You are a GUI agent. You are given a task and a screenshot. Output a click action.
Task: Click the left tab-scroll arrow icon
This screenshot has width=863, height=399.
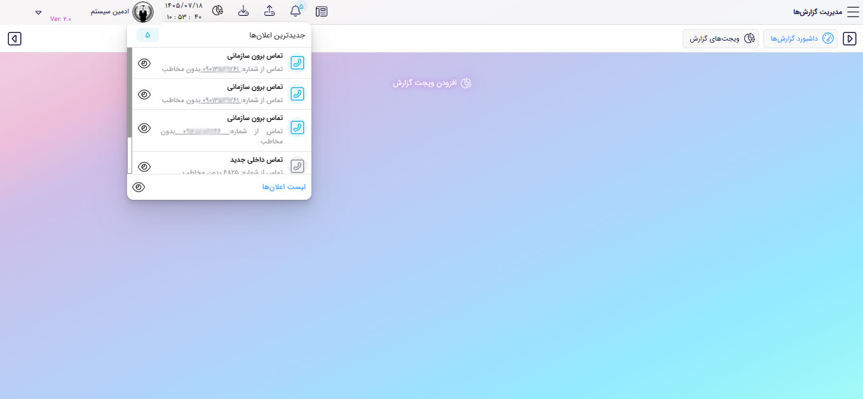pyautogui.click(x=15, y=39)
